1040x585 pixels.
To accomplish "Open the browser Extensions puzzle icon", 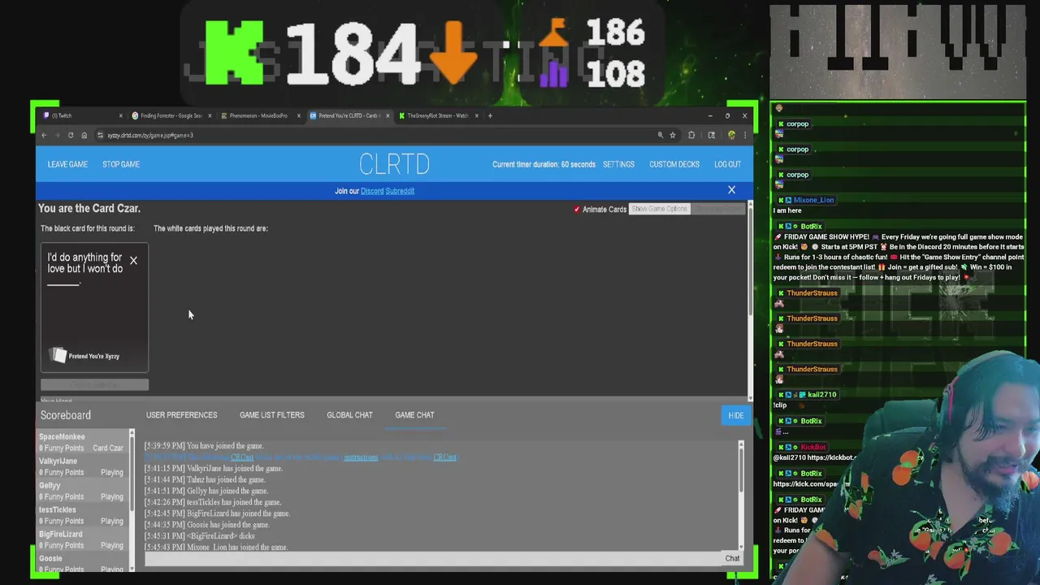I will click(691, 135).
